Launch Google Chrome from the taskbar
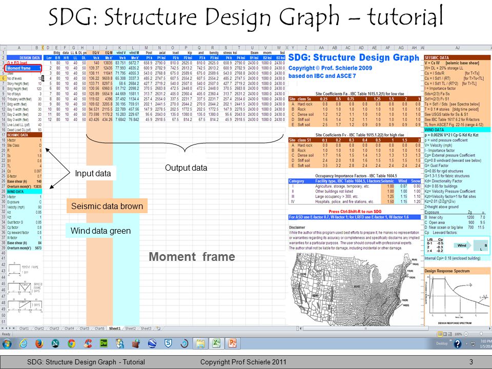 72,344
